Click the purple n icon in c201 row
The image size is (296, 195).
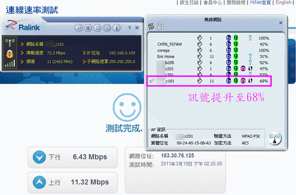243,68
